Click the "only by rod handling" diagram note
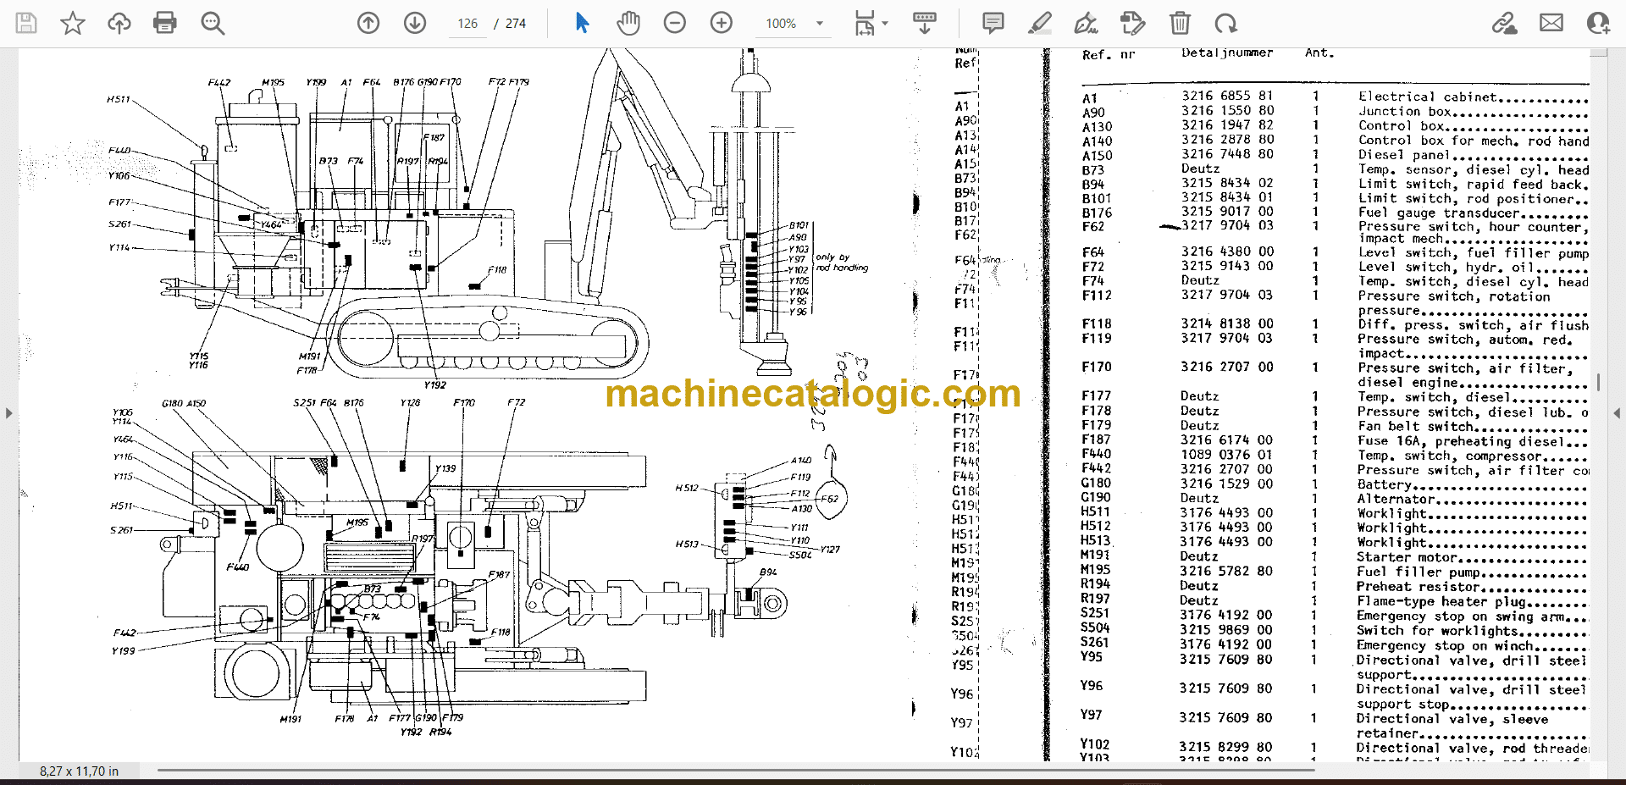The width and height of the screenshot is (1626, 785). (842, 263)
